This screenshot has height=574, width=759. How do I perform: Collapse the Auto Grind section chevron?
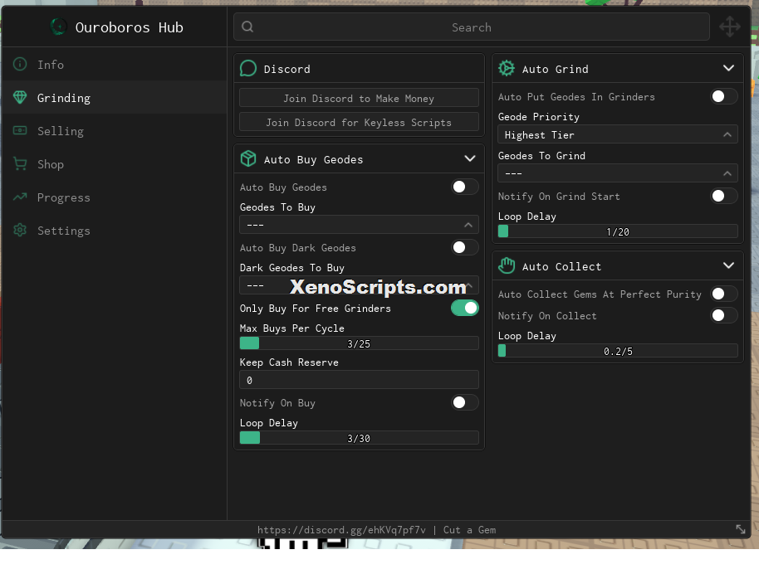coord(728,68)
